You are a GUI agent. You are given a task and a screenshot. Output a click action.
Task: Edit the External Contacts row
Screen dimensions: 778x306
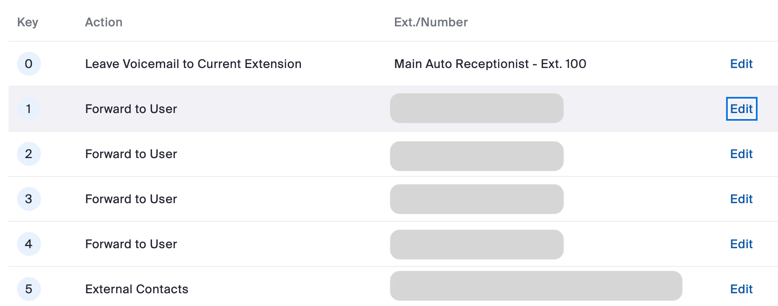[741, 289]
